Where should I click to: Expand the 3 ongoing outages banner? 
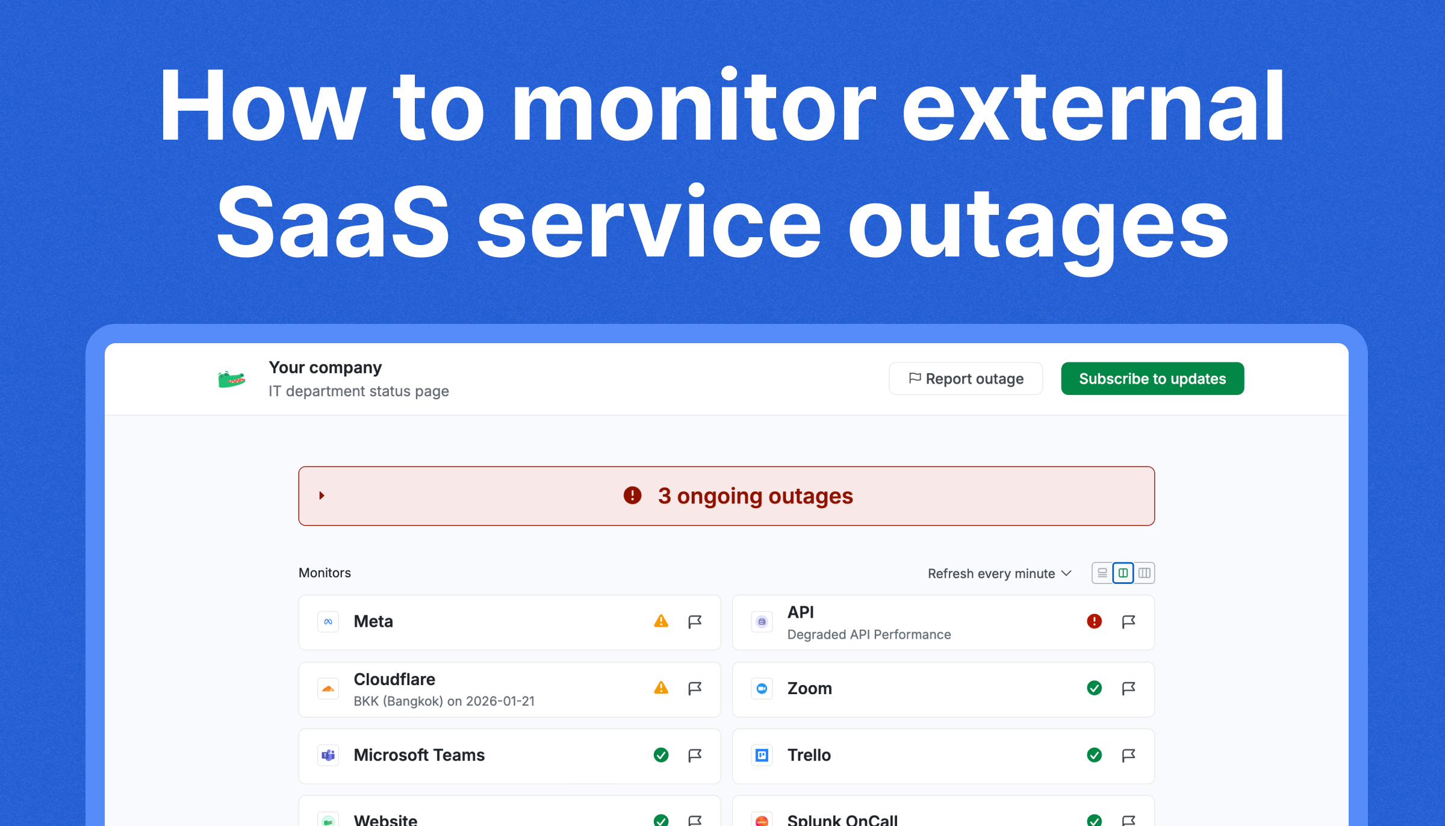pos(321,495)
